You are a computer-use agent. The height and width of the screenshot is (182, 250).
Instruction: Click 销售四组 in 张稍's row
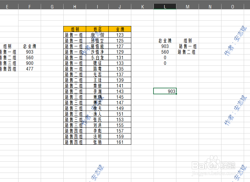click(74, 142)
